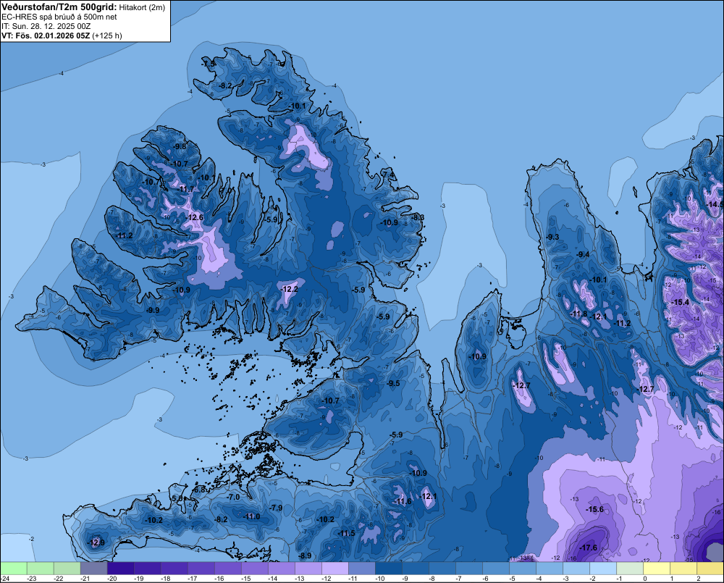Click the 'IT: Sun. 28. 12. 2025 00Z' line
Screen dimensions: 724x583
pyautogui.click(x=46, y=26)
